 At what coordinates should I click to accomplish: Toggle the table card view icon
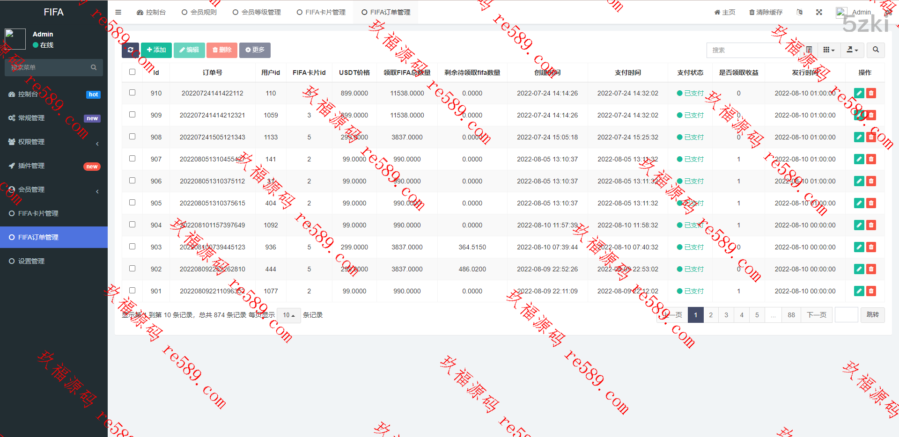809,50
